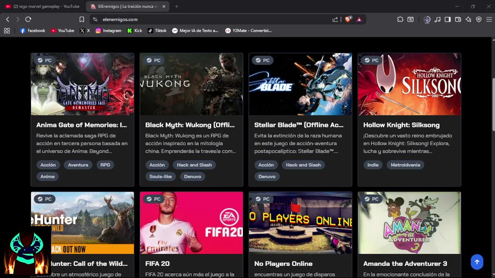
Task: Select the RPG tag on the Anima card
Action: pyautogui.click(x=105, y=165)
